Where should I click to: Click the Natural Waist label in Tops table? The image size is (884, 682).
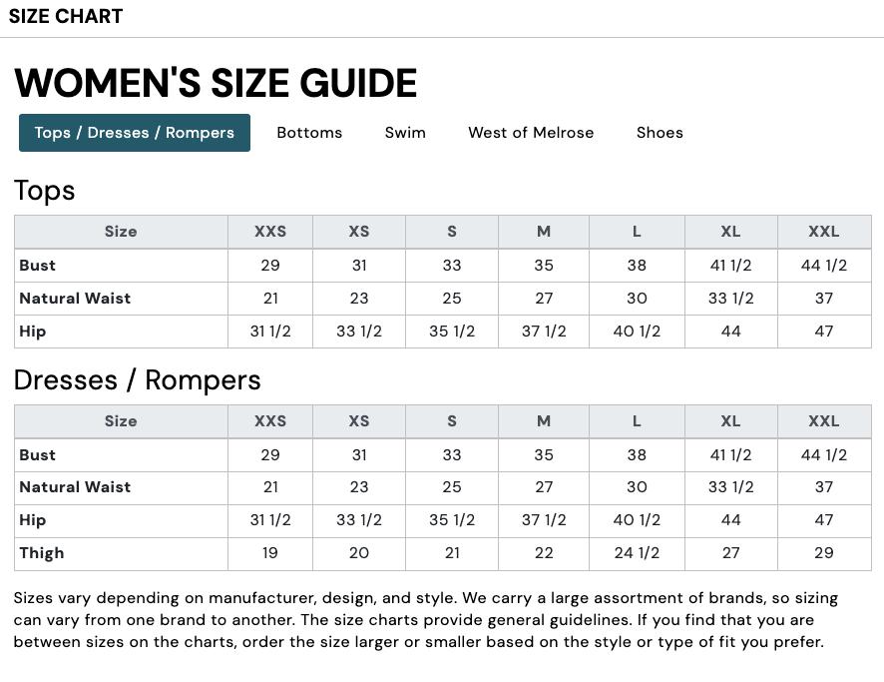click(x=75, y=298)
